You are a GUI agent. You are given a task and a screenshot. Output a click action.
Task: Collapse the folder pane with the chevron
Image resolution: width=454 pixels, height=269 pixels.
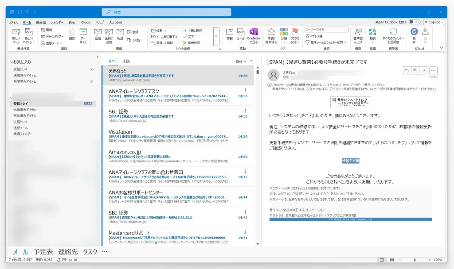pyautogui.click(x=98, y=57)
